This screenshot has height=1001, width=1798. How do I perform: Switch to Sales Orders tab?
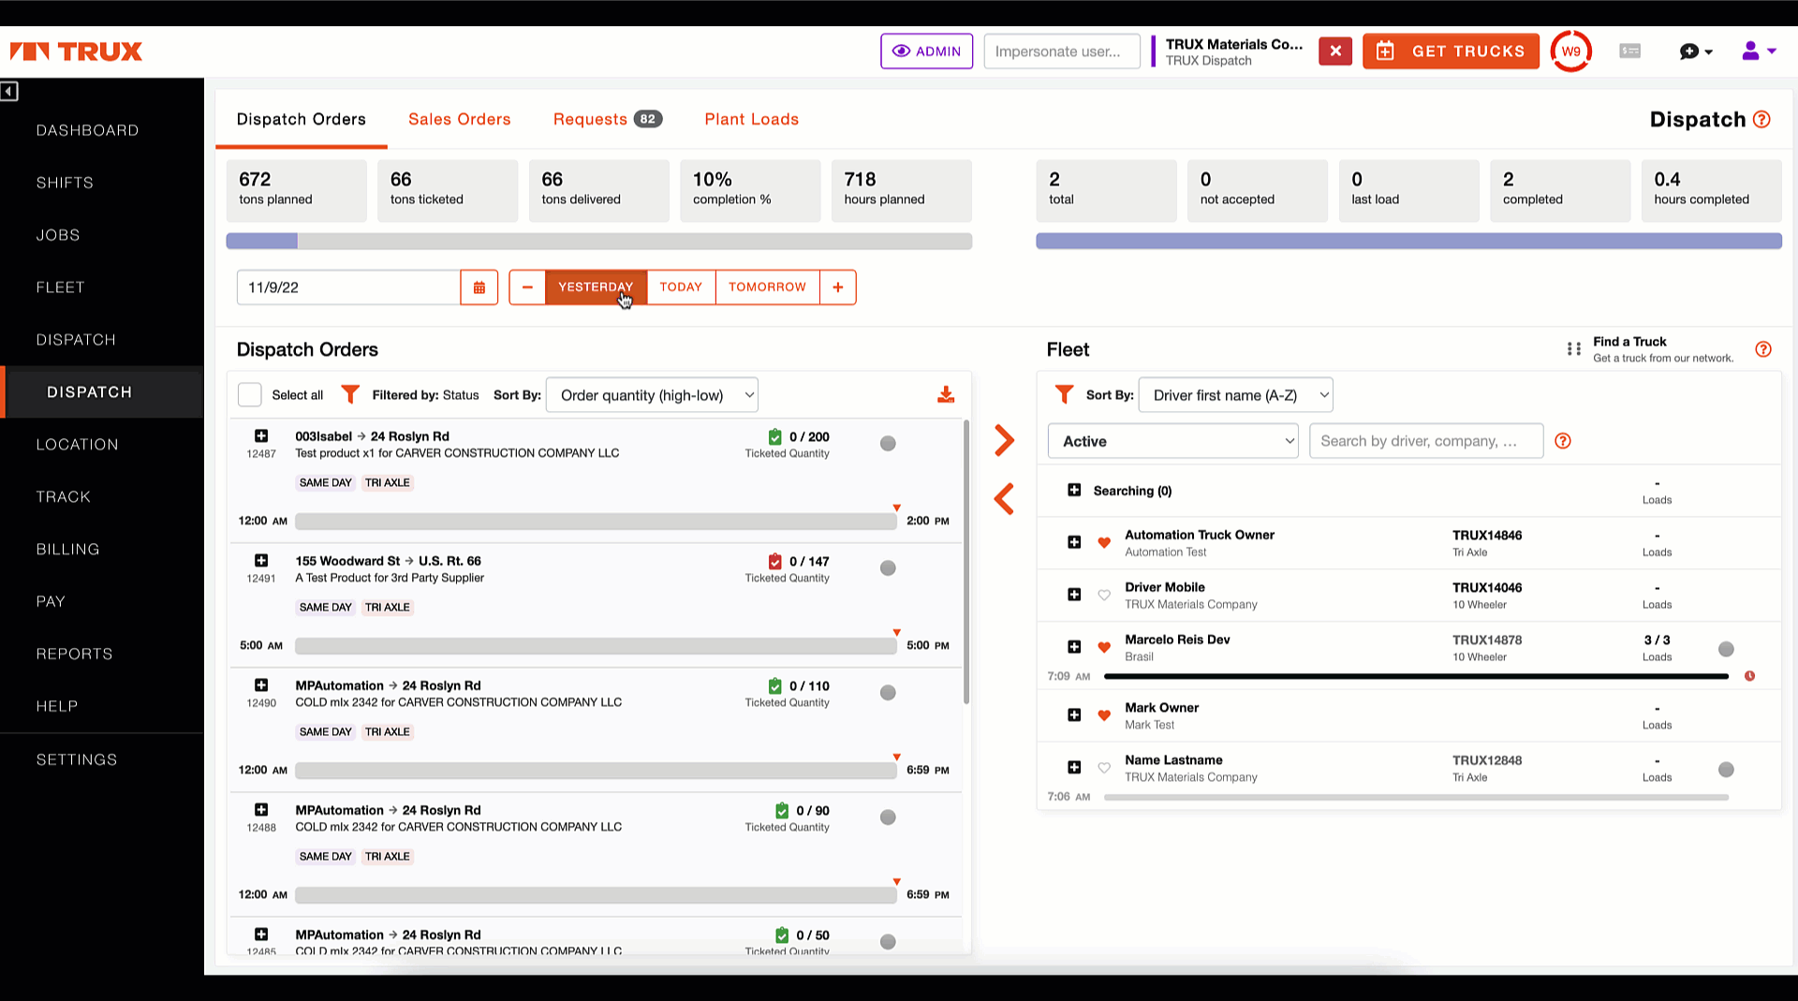[x=460, y=119]
